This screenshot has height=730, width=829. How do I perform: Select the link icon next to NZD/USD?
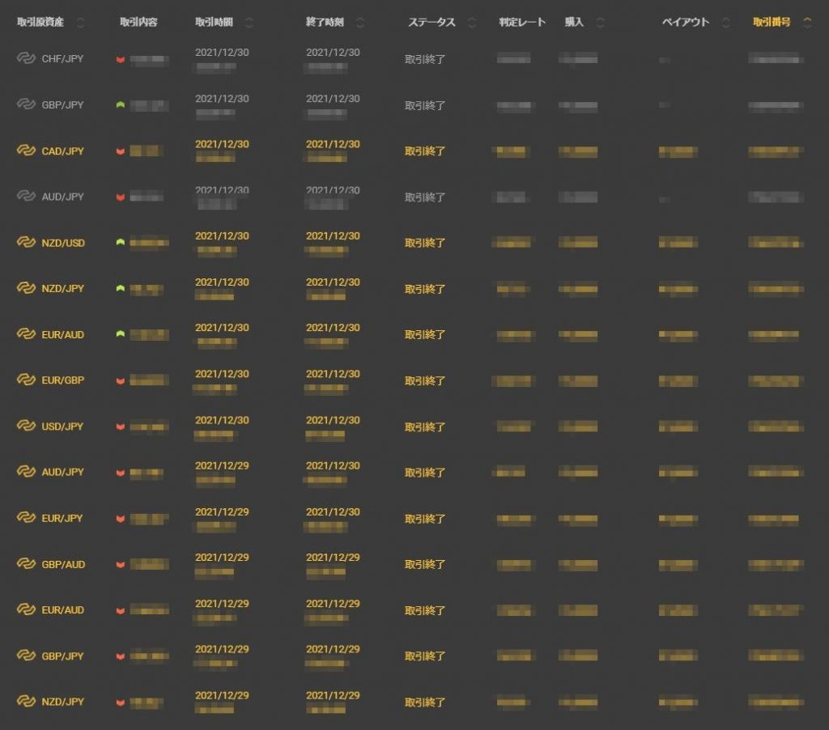pos(26,242)
